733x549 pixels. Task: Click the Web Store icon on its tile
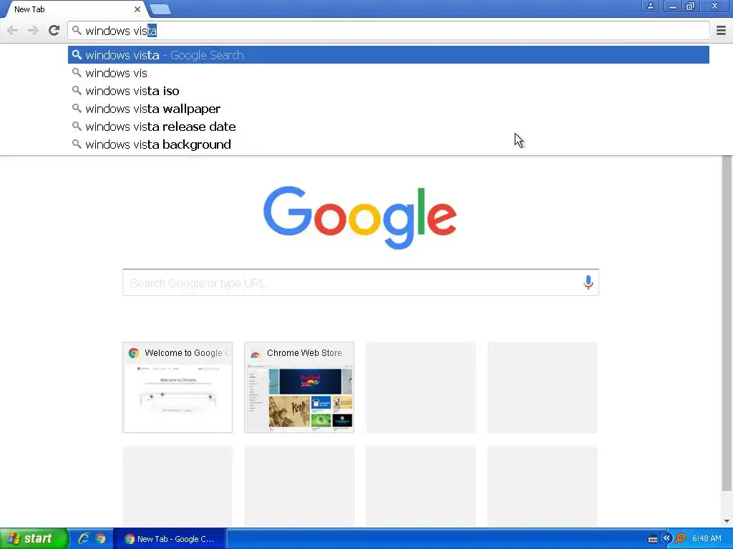256,354
